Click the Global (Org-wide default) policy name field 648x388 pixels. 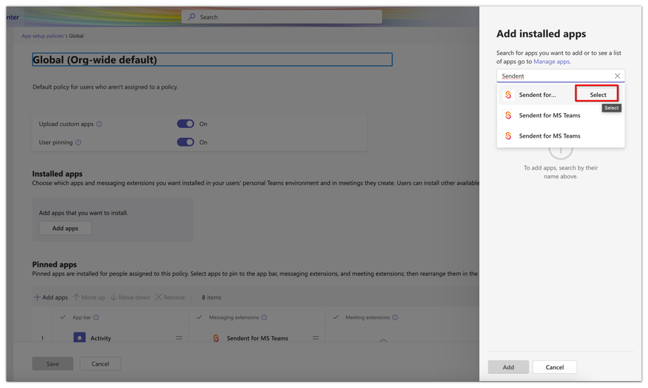click(x=213, y=60)
